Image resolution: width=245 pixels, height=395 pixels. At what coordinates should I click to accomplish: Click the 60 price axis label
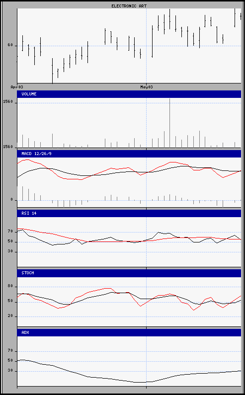tap(10, 45)
